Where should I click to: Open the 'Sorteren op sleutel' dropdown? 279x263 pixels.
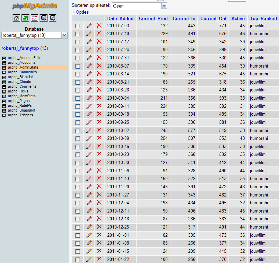(139, 6)
